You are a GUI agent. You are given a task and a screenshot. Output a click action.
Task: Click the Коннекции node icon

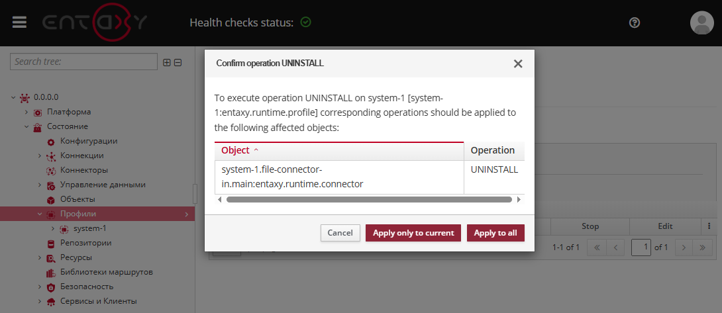tap(51, 156)
